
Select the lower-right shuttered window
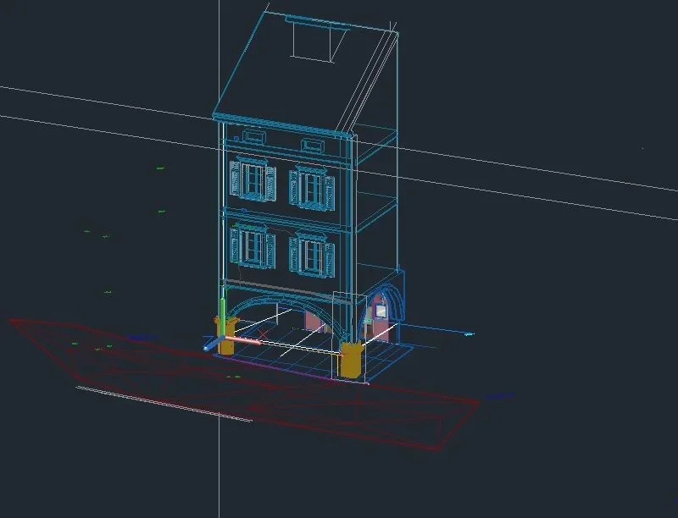pos(312,255)
